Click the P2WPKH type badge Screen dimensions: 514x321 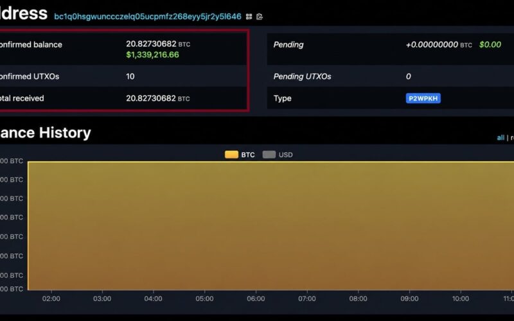(423, 98)
